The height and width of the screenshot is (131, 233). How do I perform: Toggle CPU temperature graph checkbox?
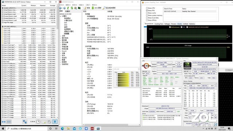click(181, 27)
